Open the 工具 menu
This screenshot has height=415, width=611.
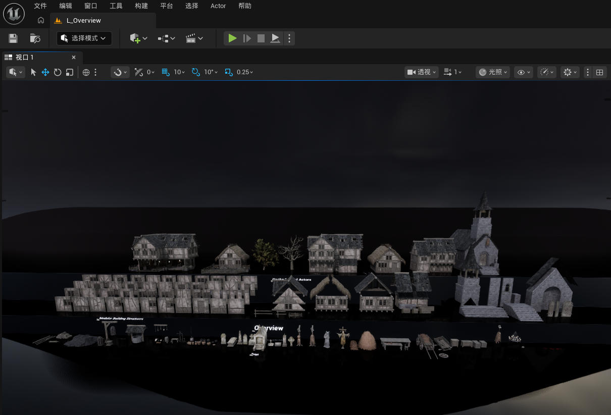pos(116,6)
